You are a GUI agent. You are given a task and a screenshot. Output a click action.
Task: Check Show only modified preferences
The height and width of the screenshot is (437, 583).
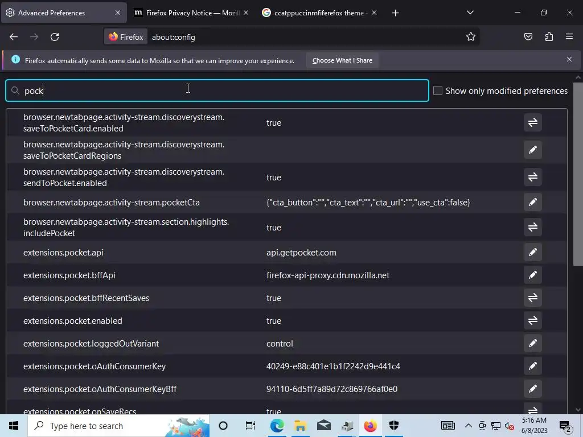(438, 90)
